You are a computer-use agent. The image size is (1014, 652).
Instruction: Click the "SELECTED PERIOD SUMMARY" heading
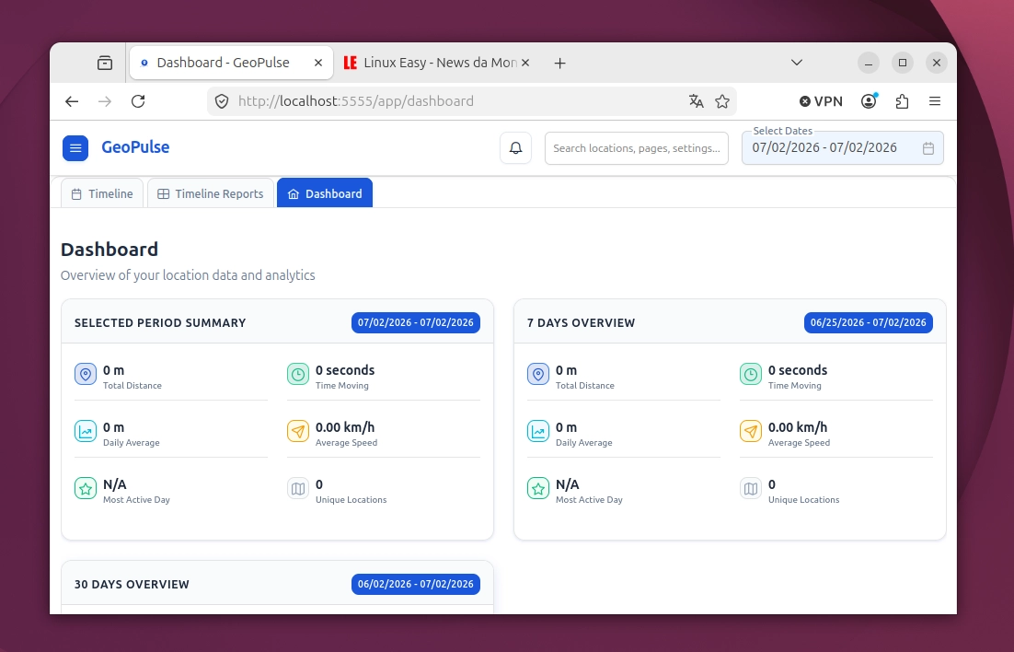160,322
